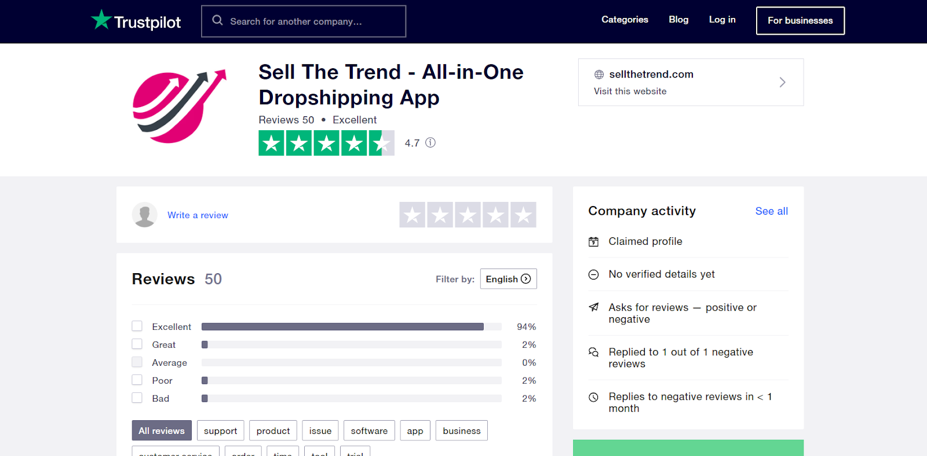This screenshot has height=456, width=927.
Task: Open the Categories menu
Action: (x=625, y=20)
